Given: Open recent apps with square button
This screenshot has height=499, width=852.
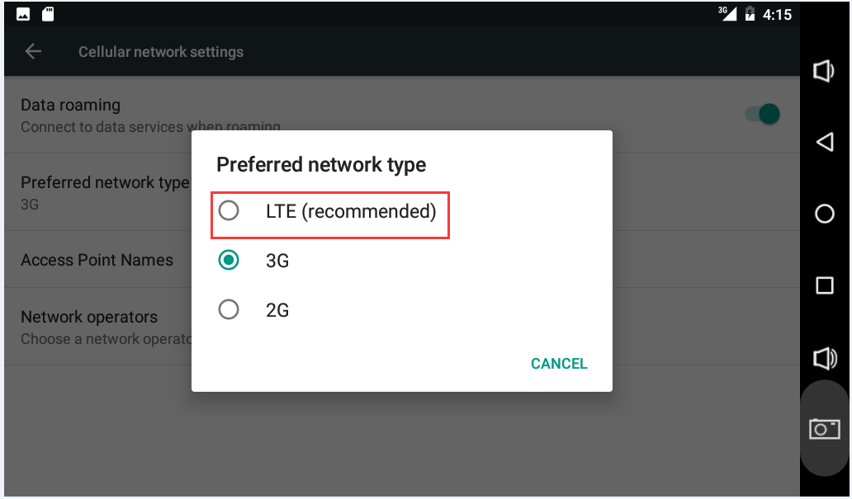Looking at the screenshot, I should 823,285.
